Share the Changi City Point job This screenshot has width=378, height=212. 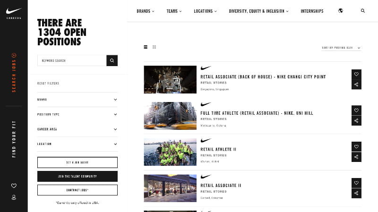356,85
